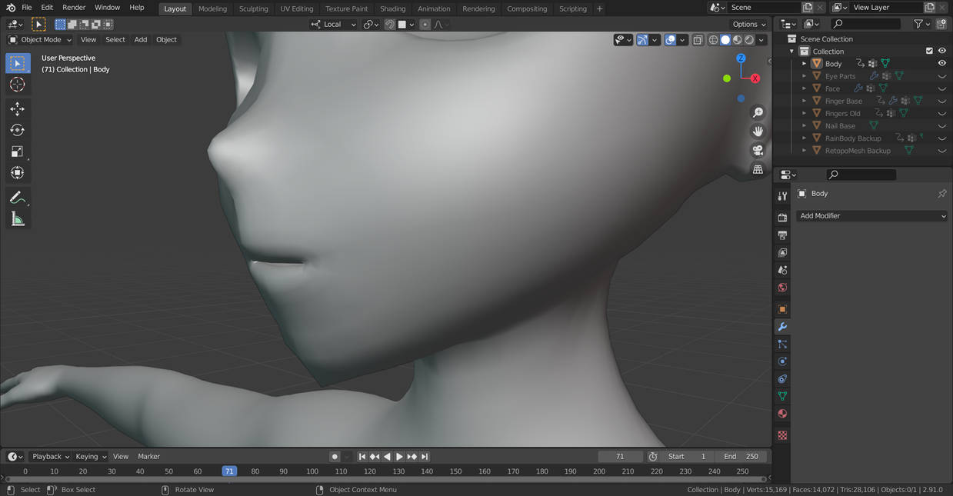Activate the 3D Cursor tool
The width and height of the screenshot is (953, 496).
point(17,85)
